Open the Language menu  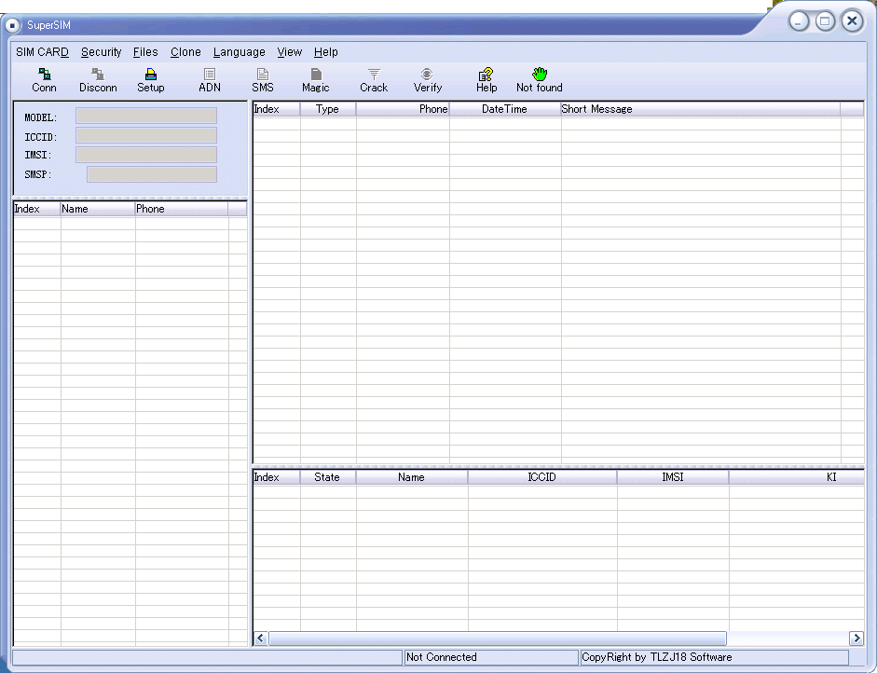[239, 52]
